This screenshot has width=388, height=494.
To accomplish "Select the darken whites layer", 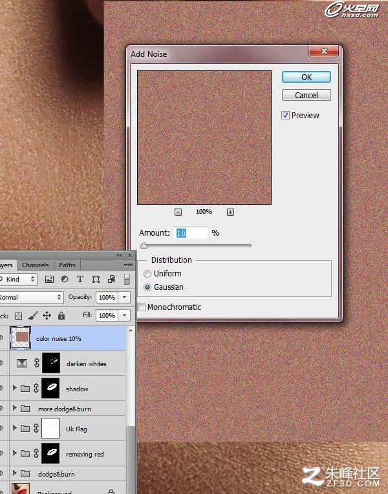I will pos(86,364).
